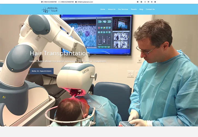Open the Contact Us page
The width and height of the screenshot is (198, 137).
point(150,9)
